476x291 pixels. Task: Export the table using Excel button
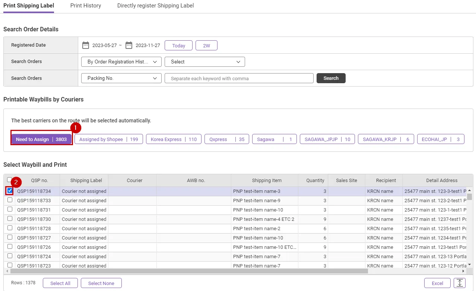[437, 283]
